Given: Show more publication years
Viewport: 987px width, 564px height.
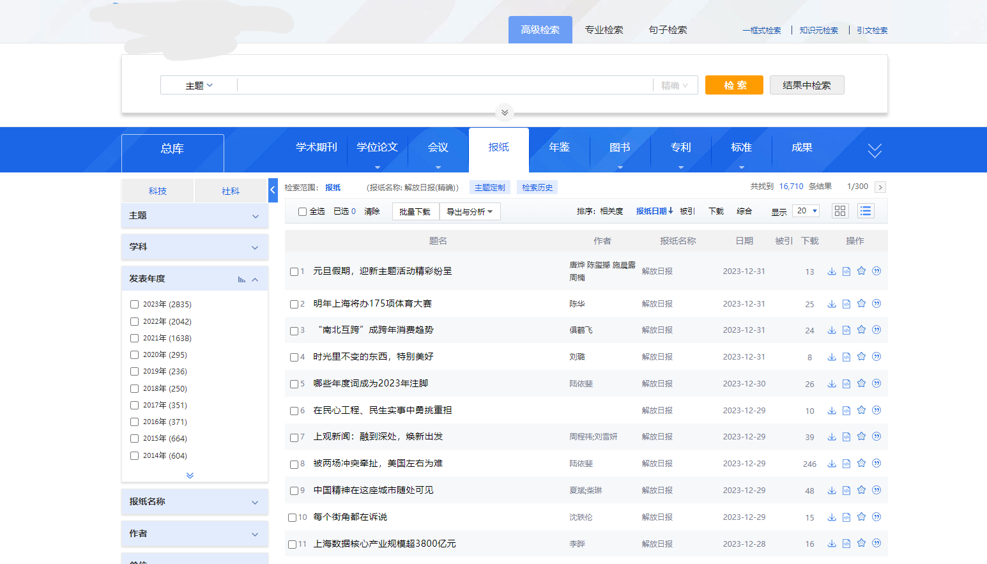Looking at the screenshot, I should [x=190, y=475].
